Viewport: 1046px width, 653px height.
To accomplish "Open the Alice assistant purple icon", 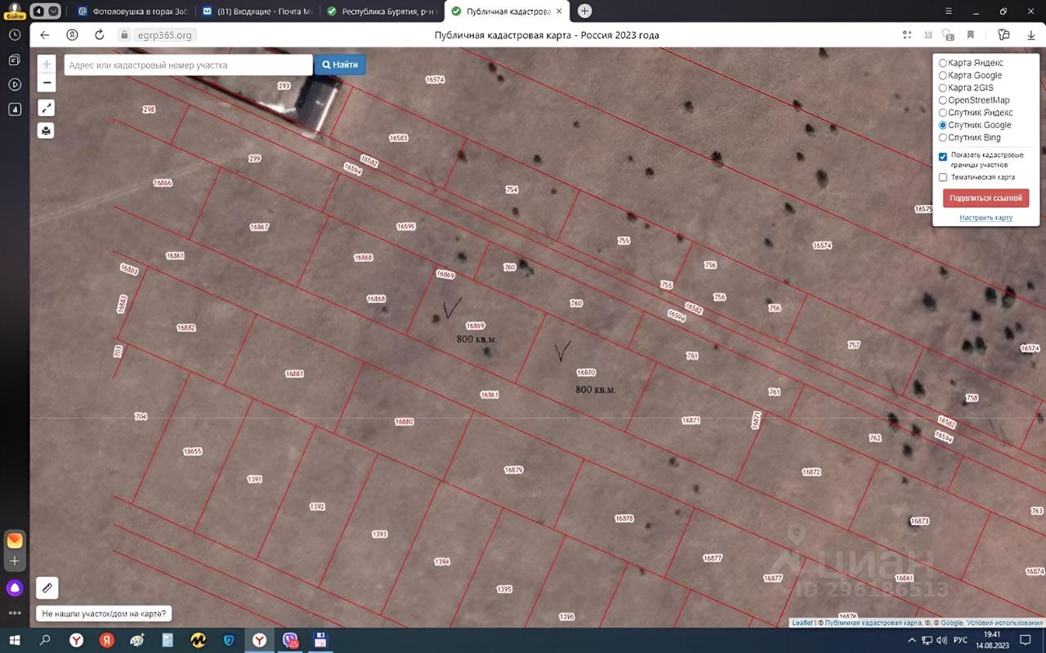I will click(x=15, y=588).
